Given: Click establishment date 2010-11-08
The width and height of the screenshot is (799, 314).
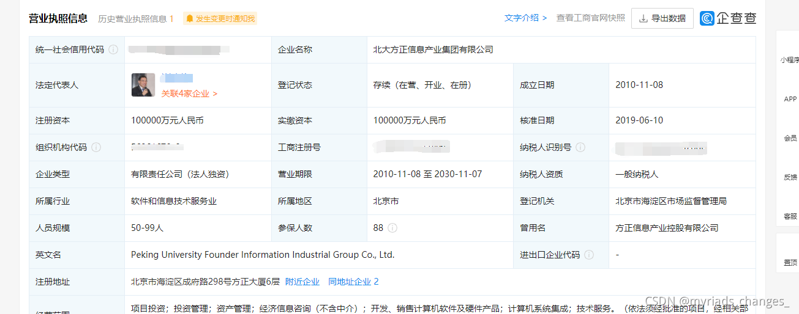Looking at the screenshot, I should click(x=639, y=85).
